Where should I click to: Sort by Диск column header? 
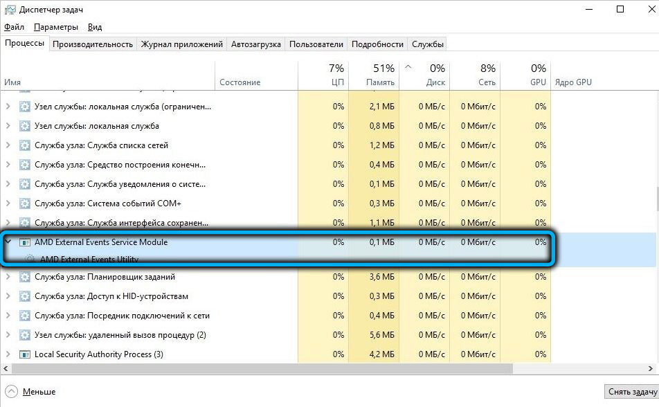424,75
